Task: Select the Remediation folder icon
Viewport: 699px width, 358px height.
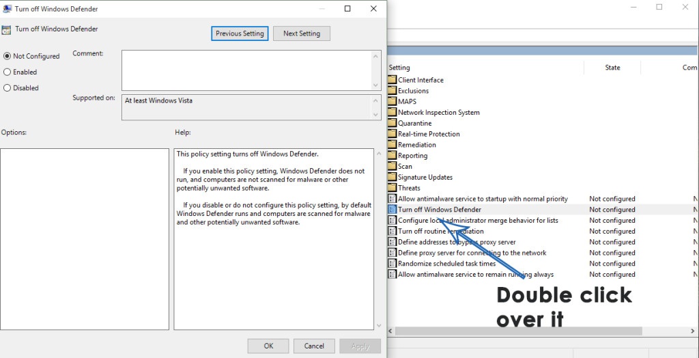Action: tap(392, 145)
